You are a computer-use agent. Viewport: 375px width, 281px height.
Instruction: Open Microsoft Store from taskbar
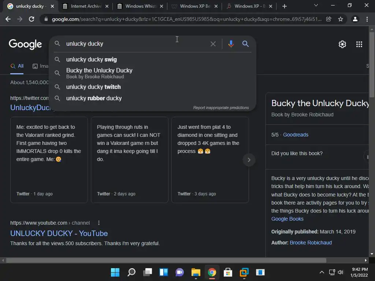(228, 272)
